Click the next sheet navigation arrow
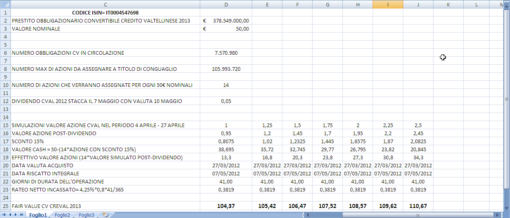This screenshot has width=510, height=218. (x=16, y=215)
